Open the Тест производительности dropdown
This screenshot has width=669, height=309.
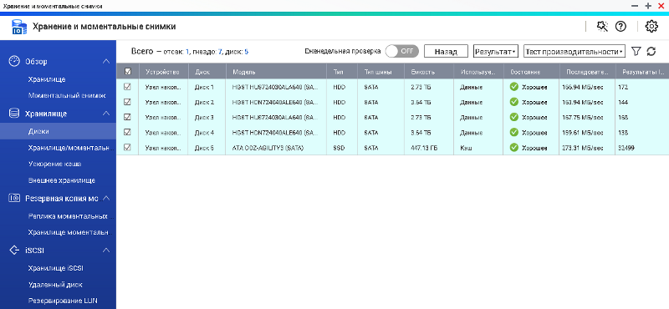point(575,52)
